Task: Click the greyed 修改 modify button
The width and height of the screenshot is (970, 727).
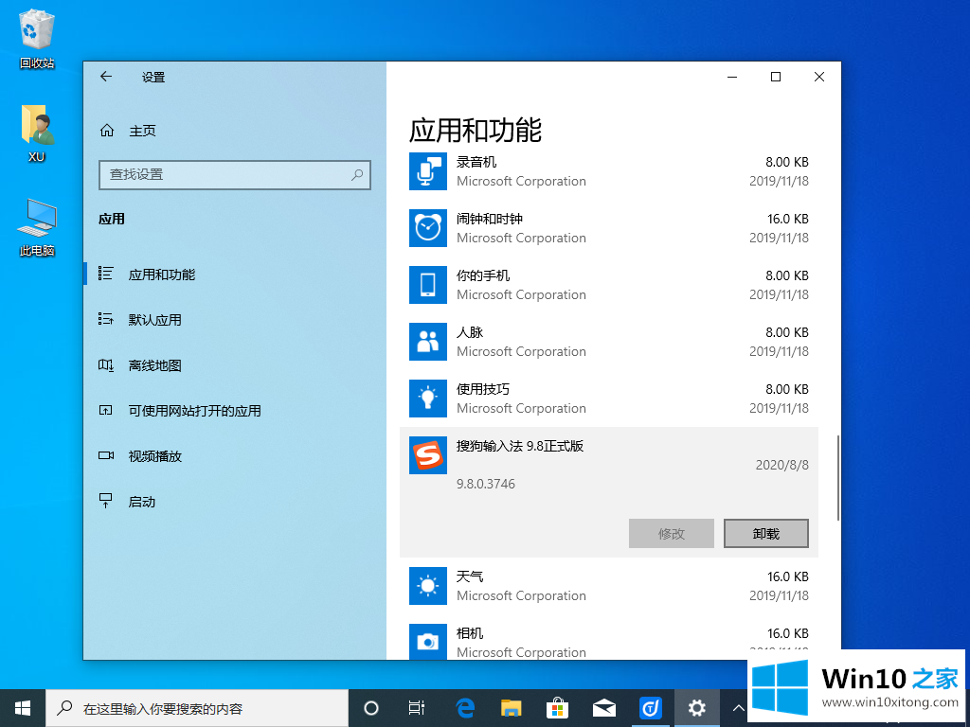Action: click(672, 533)
